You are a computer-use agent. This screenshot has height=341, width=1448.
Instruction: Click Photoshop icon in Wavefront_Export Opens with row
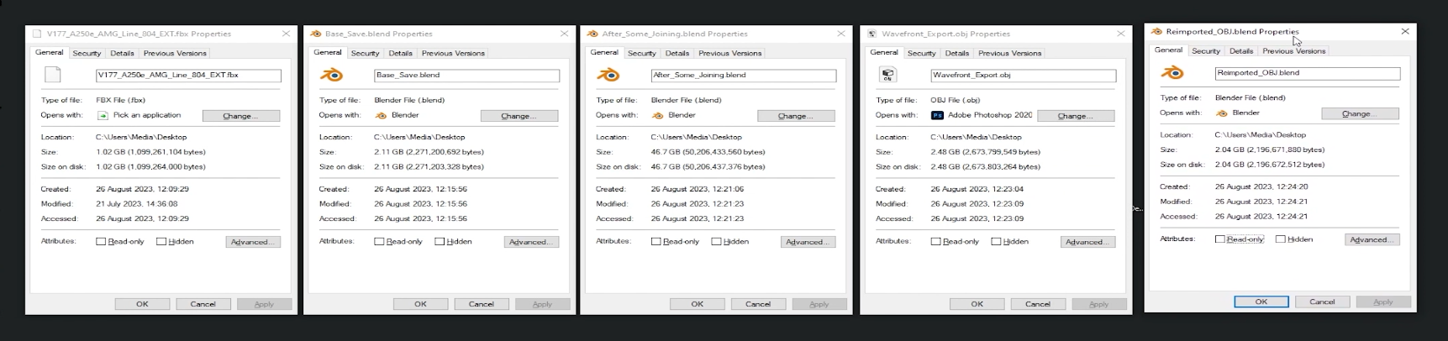pos(937,115)
